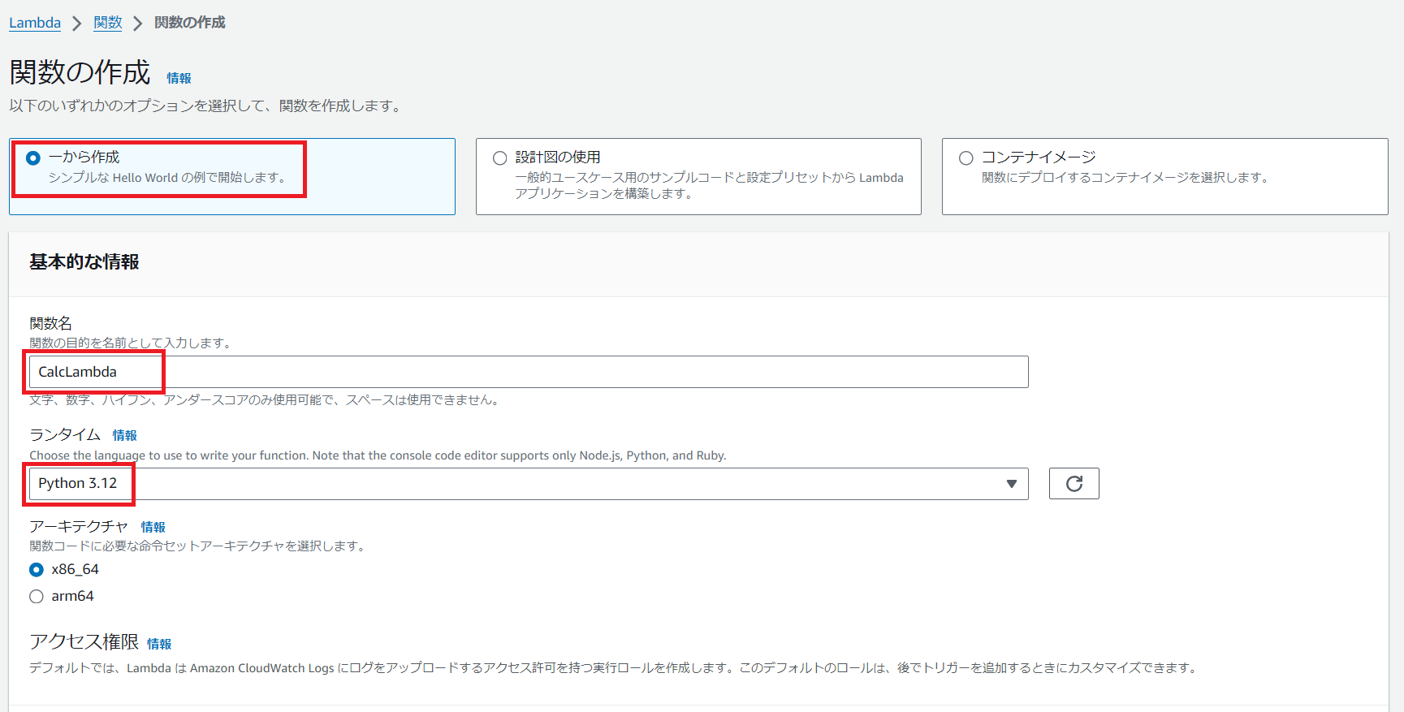Open the Python 3.12 runtime combo box

point(520,484)
